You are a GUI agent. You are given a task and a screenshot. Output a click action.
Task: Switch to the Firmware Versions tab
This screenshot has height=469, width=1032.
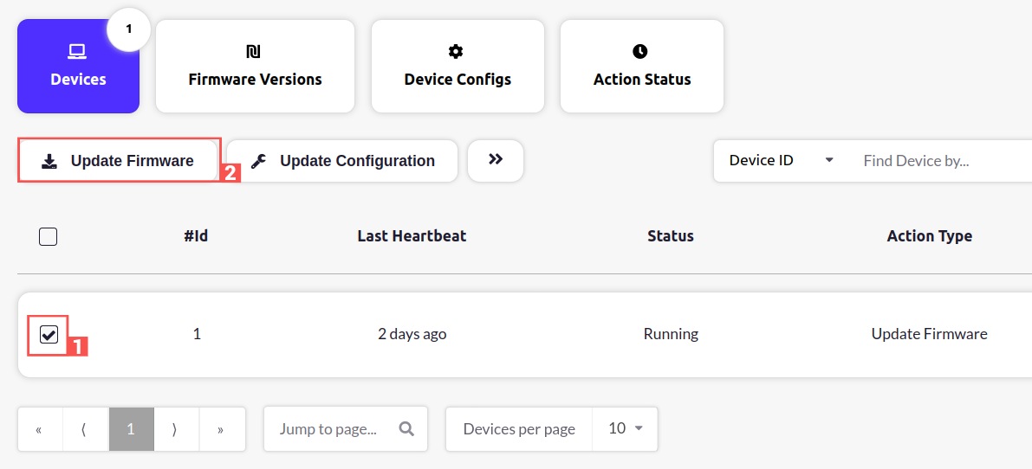[x=255, y=79]
